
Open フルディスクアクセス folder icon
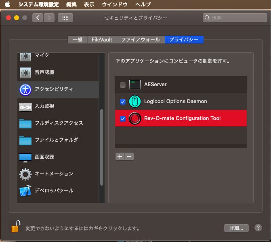pos(25,123)
